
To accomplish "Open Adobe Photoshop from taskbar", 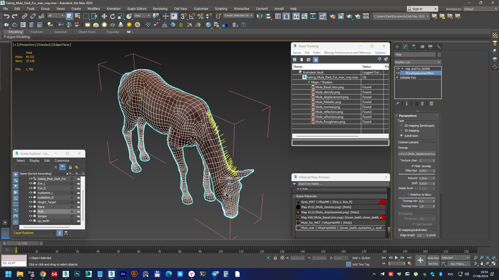I will tap(77, 274).
